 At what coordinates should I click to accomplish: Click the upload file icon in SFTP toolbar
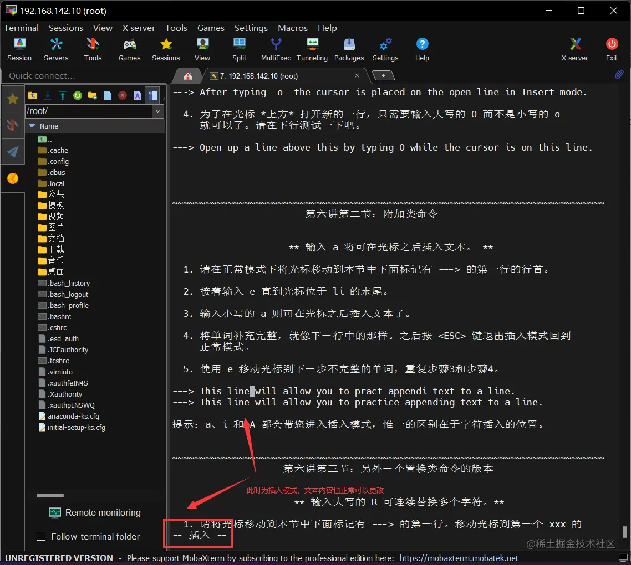(x=62, y=95)
